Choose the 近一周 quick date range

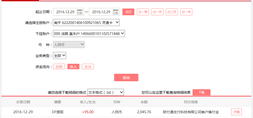[143, 12]
